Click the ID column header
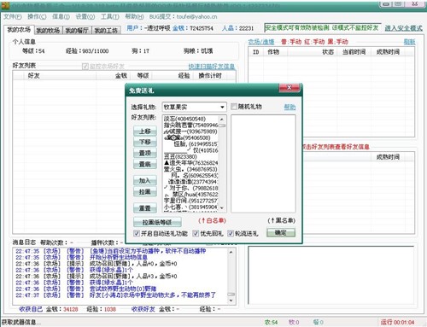 pyautogui.click(x=256, y=52)
